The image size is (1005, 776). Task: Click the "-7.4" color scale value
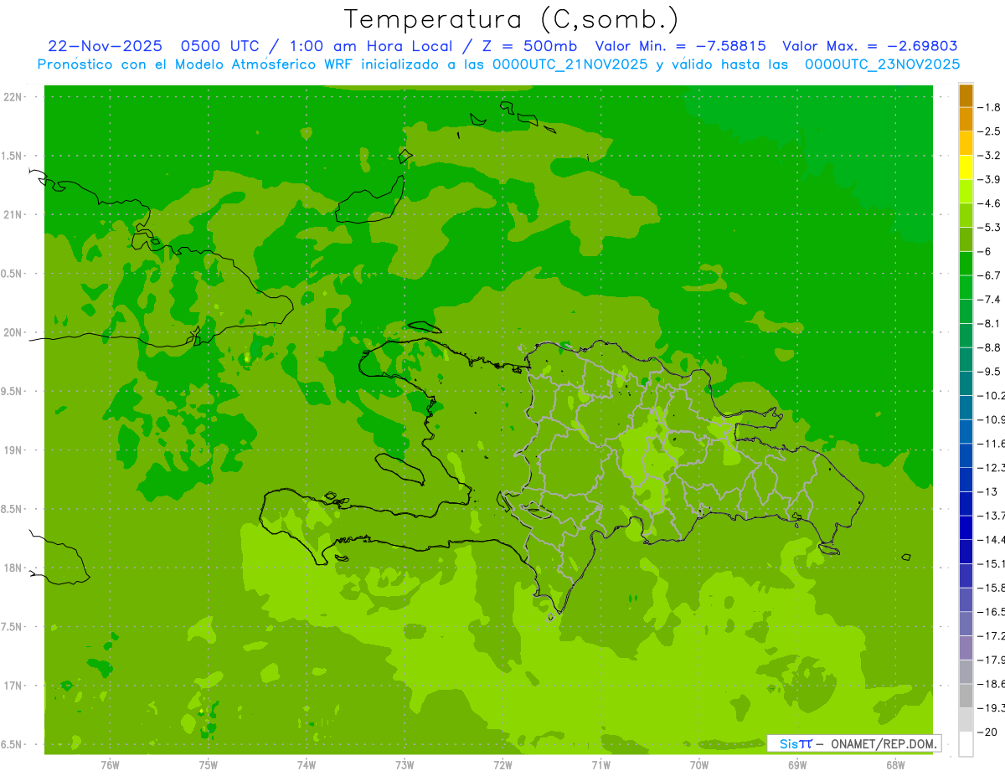point(991,300)
